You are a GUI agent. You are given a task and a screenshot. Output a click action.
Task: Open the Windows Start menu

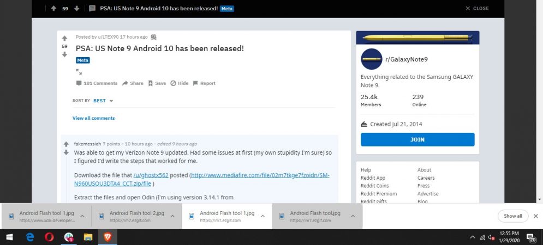(x=9, y=237)
